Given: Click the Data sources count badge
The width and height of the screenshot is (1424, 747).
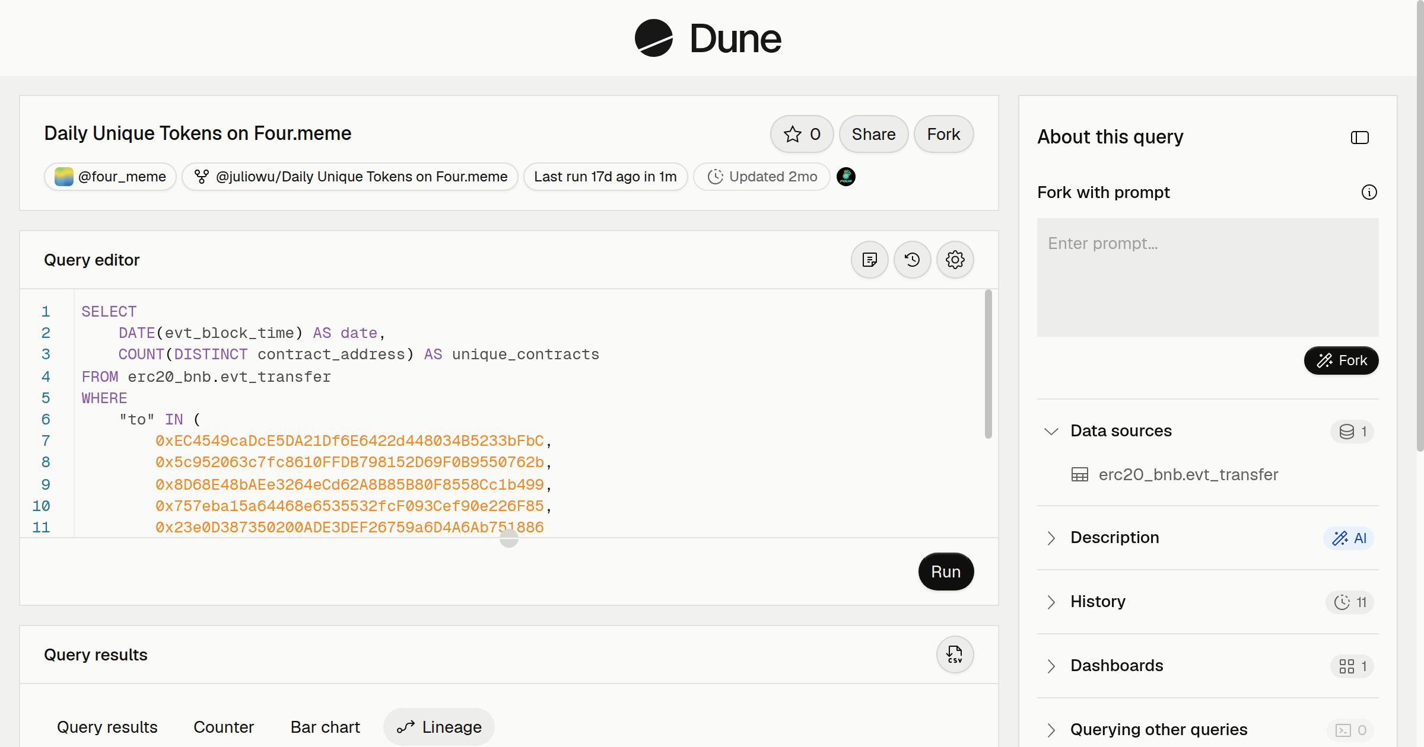Looking at the screenshot, I should coord(1352,432).
